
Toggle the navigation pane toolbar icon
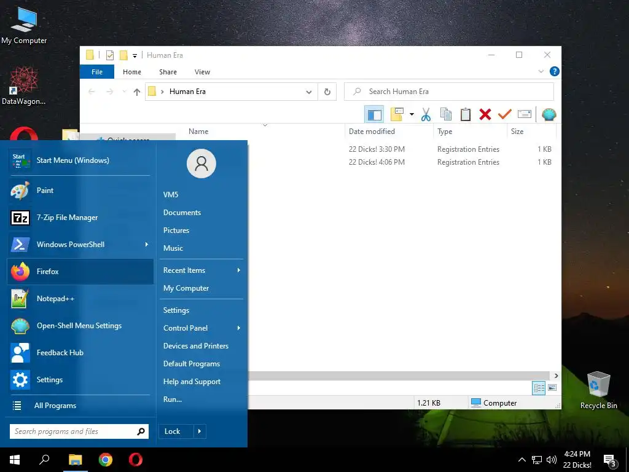coord(374,114)
